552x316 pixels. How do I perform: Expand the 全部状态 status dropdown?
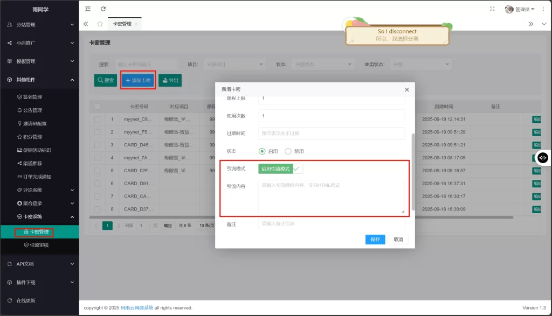(x=323, y=64)
